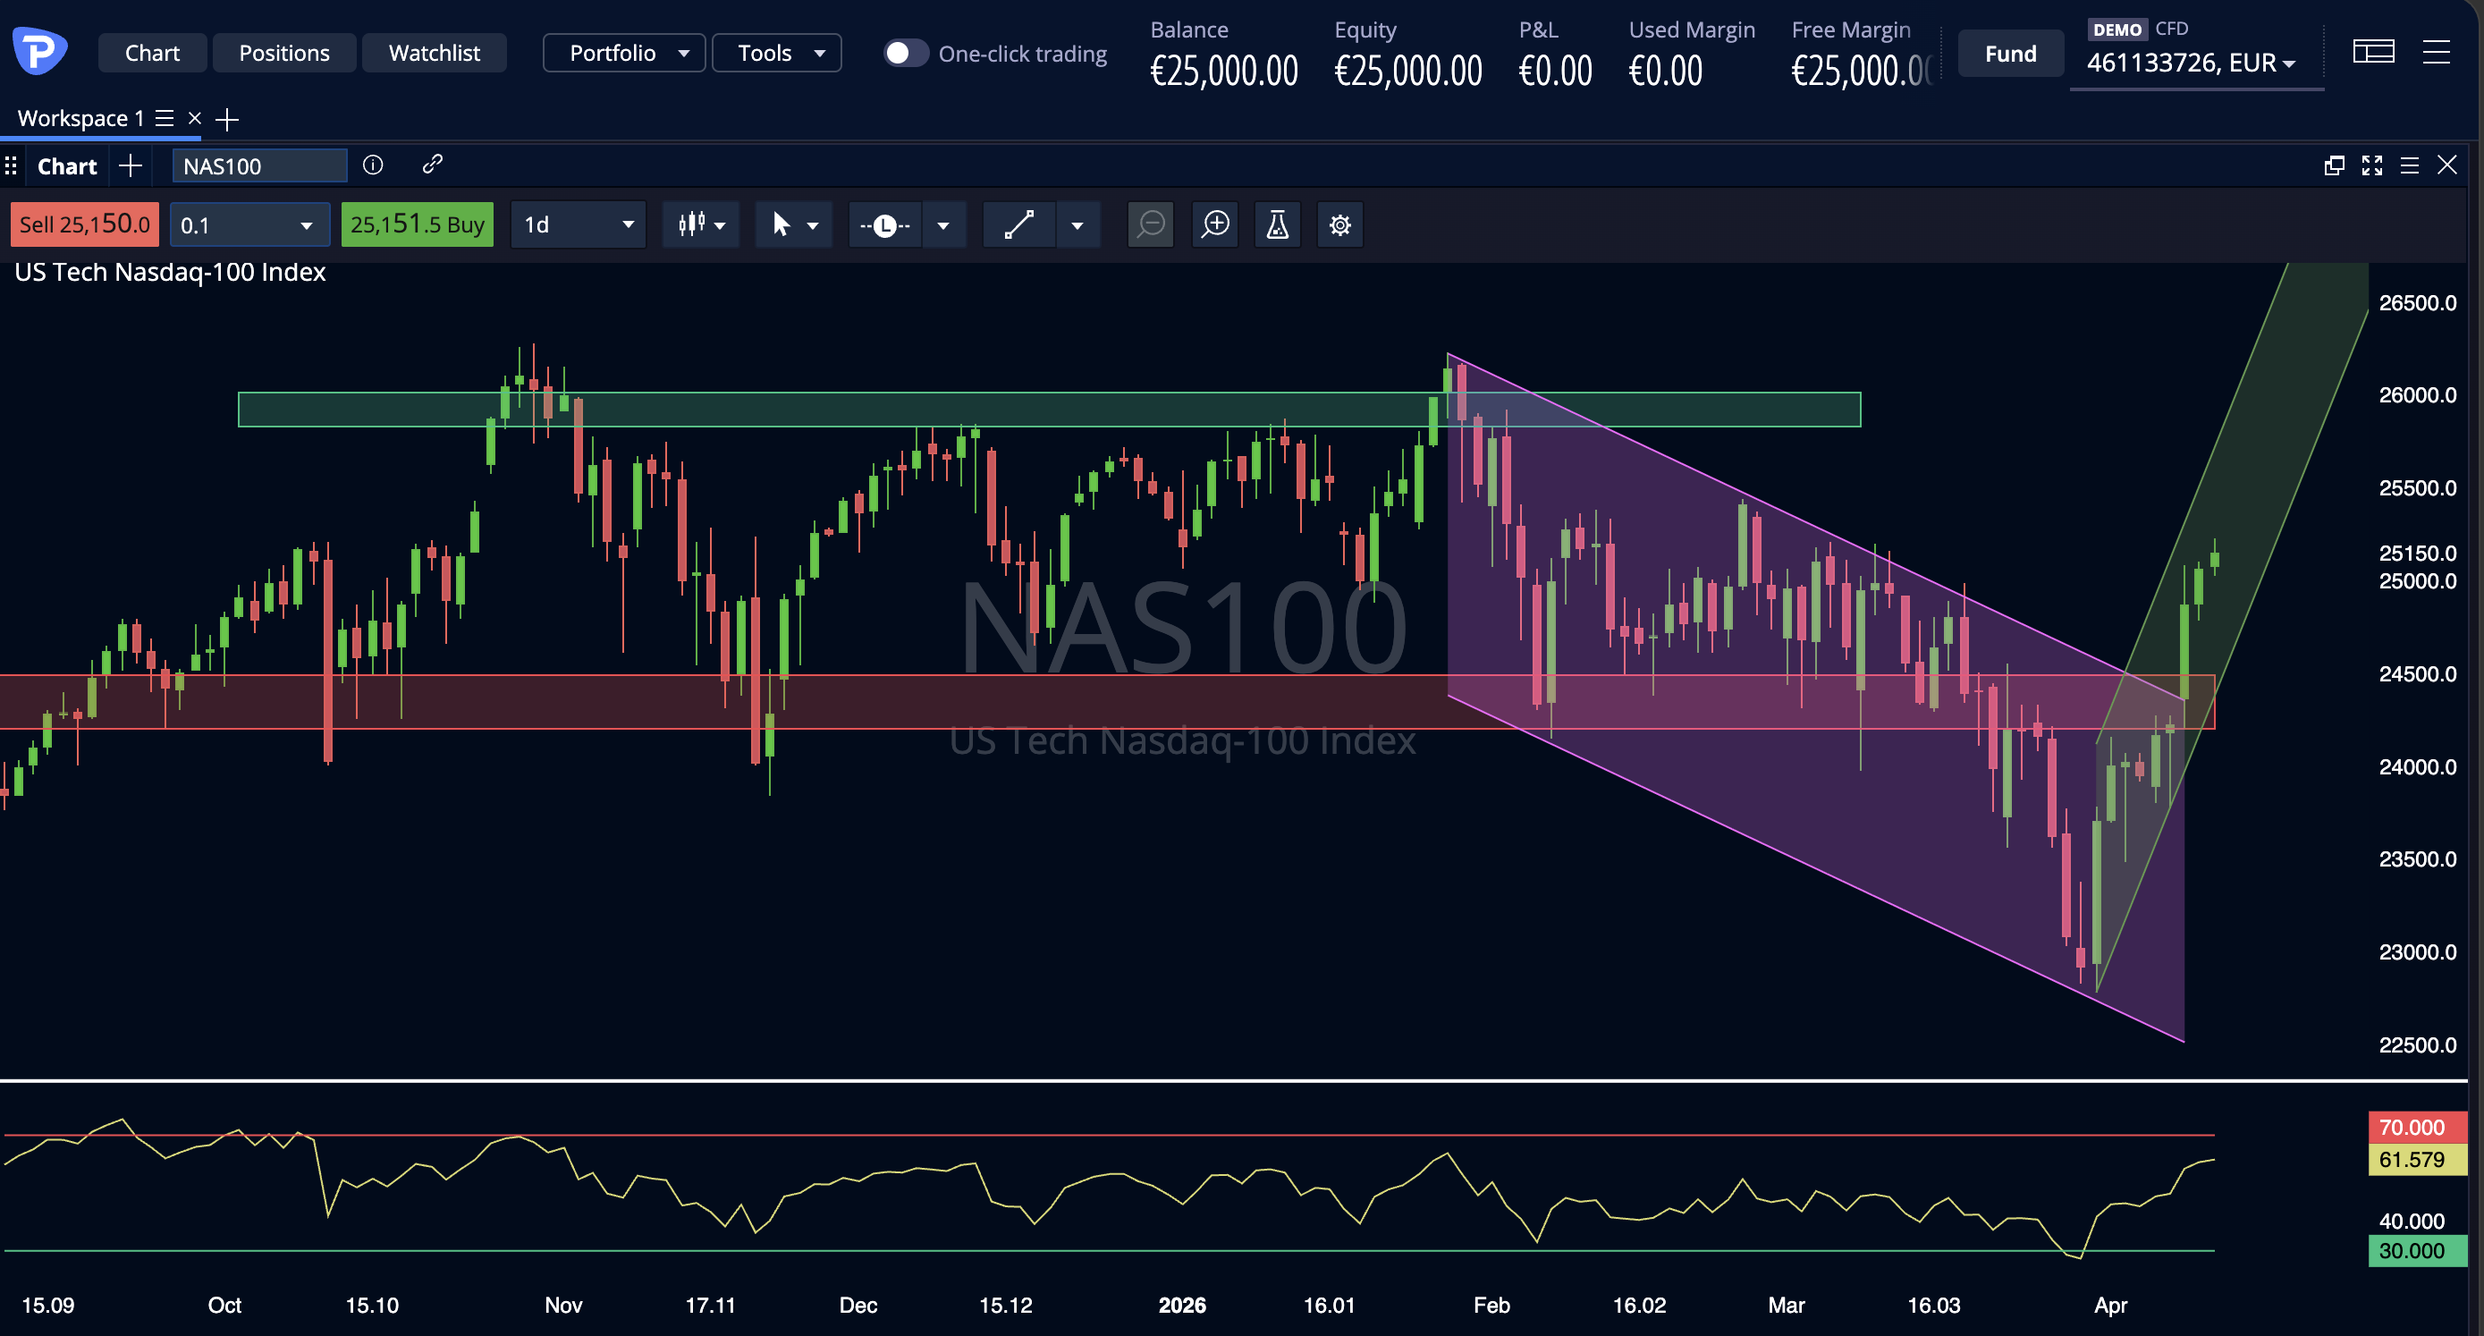2484x1336 pixels.
Task: Open the Watchlist tab
Action: coord(434,53)
